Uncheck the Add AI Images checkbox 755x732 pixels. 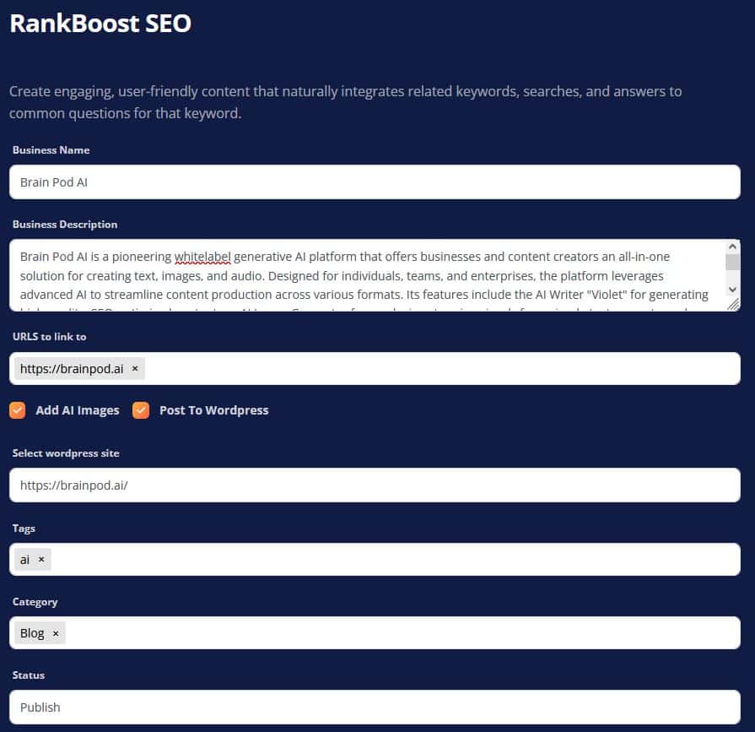point(17,409)
